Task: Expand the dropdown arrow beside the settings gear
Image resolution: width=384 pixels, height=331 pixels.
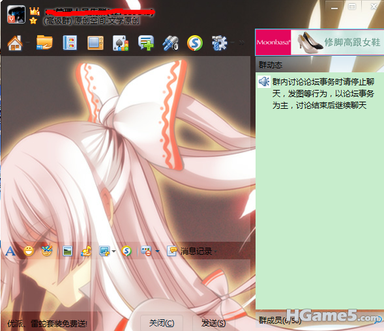Action: [232, 42]
